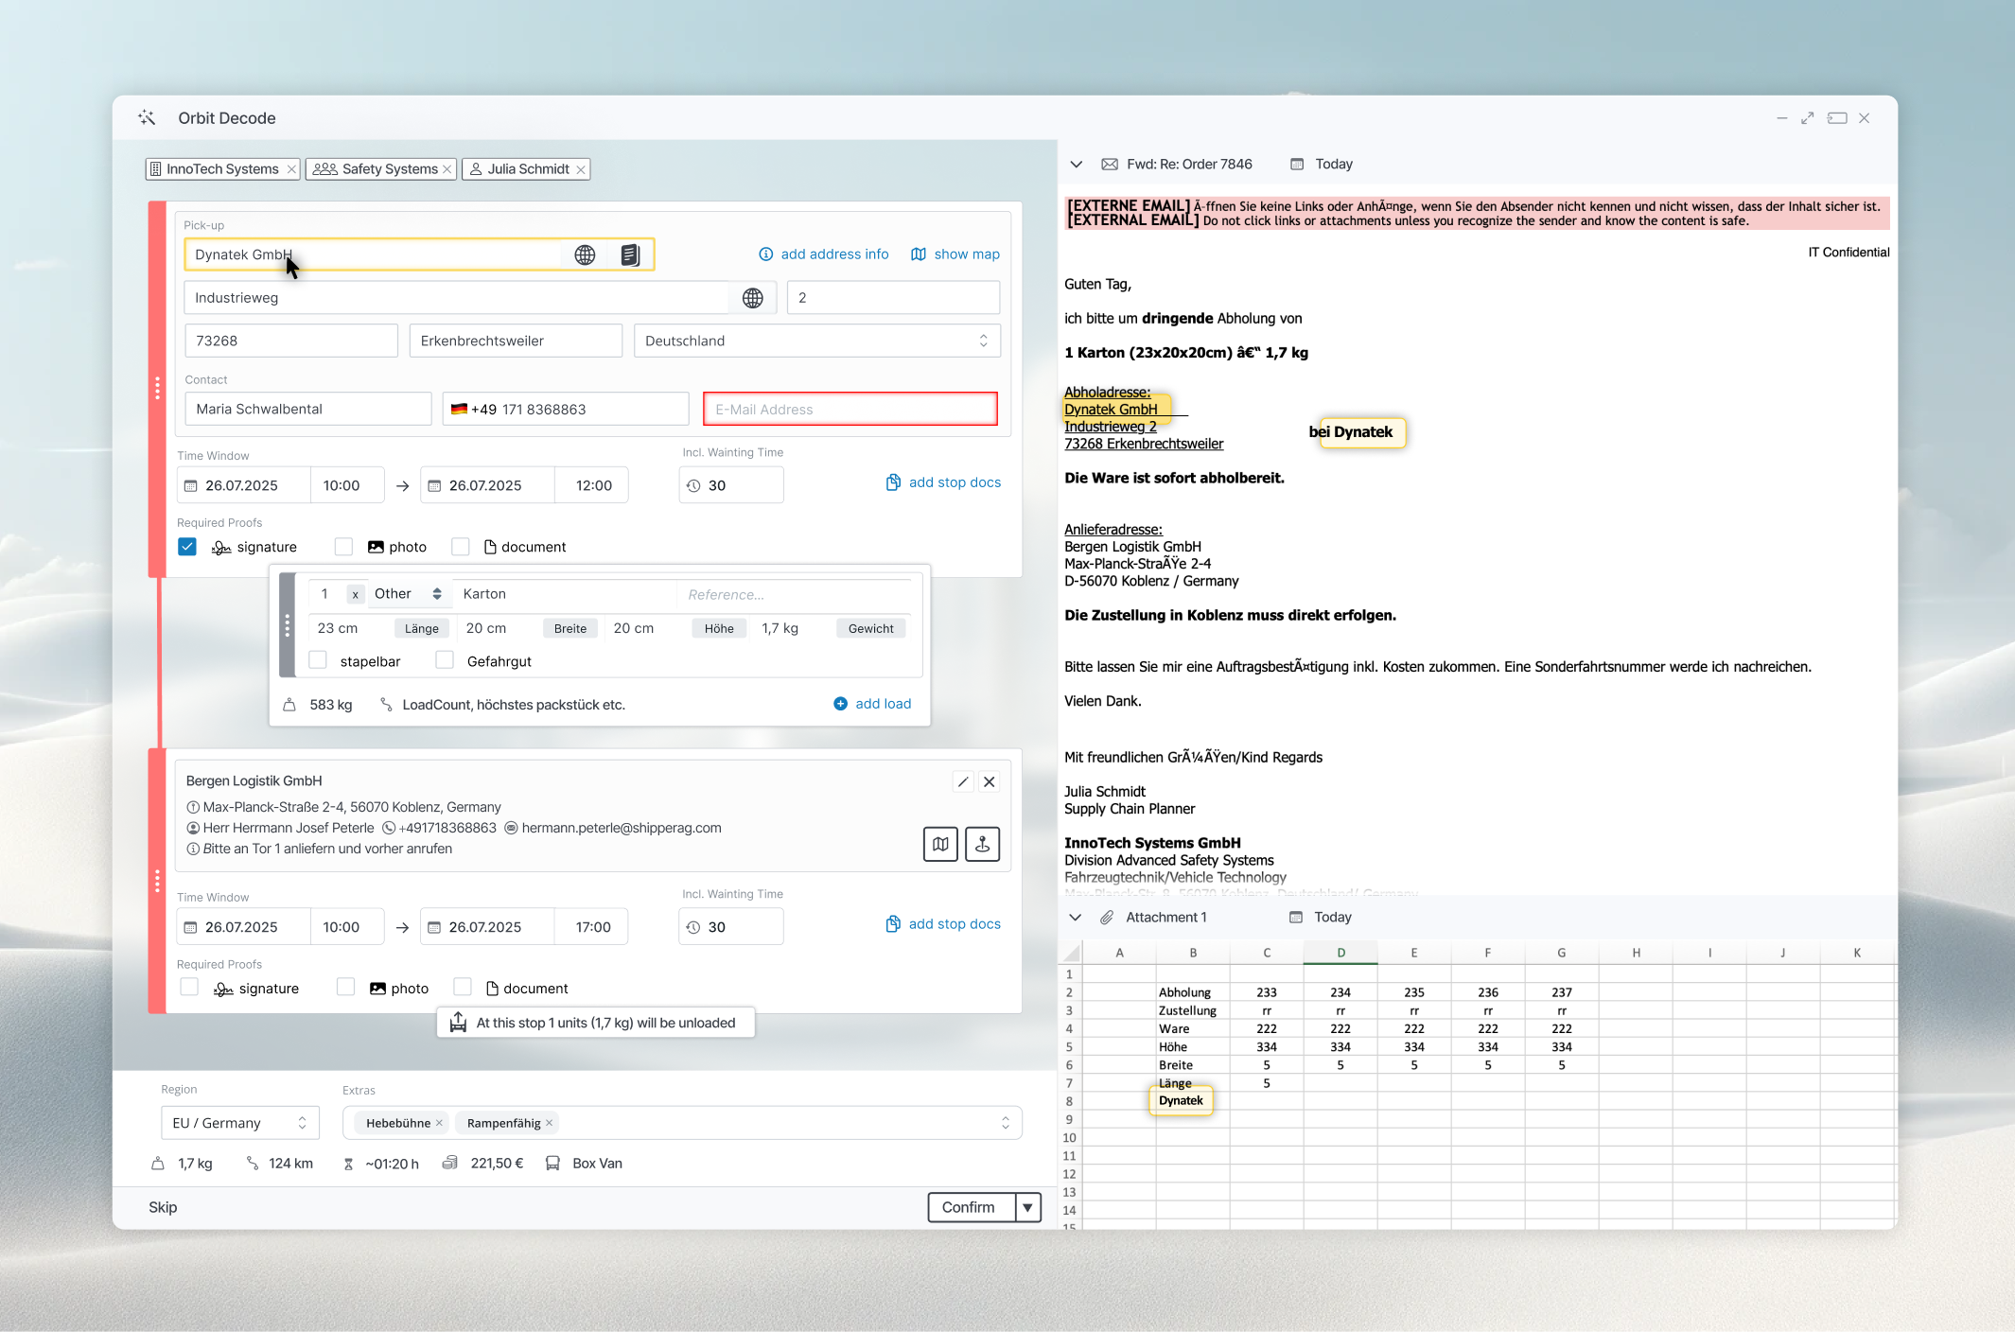Click the x multiplier button next to quantity 1
Image resolution: width=2015 pixels, height=1332 pixels.
[x=355, y=594]
